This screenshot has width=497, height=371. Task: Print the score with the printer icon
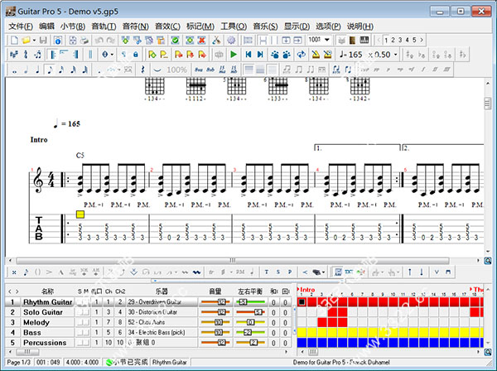tap(84, 41)
